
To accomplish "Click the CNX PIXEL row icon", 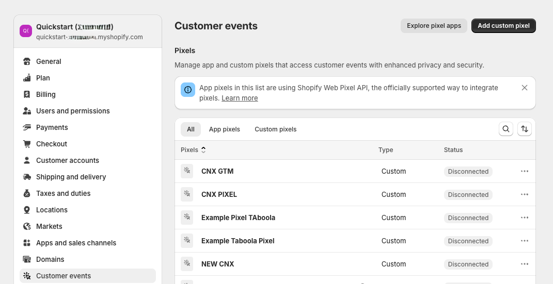I will pyautogui.click(x=187, y=194).
